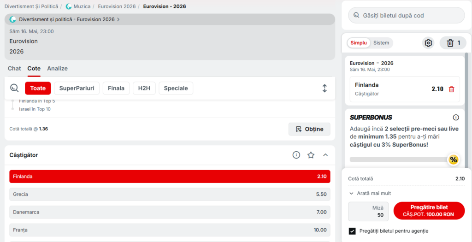This screenshot has height=242, width=472.
Task: Clear bet slip with trash button
Action: (x=453, y=43)
